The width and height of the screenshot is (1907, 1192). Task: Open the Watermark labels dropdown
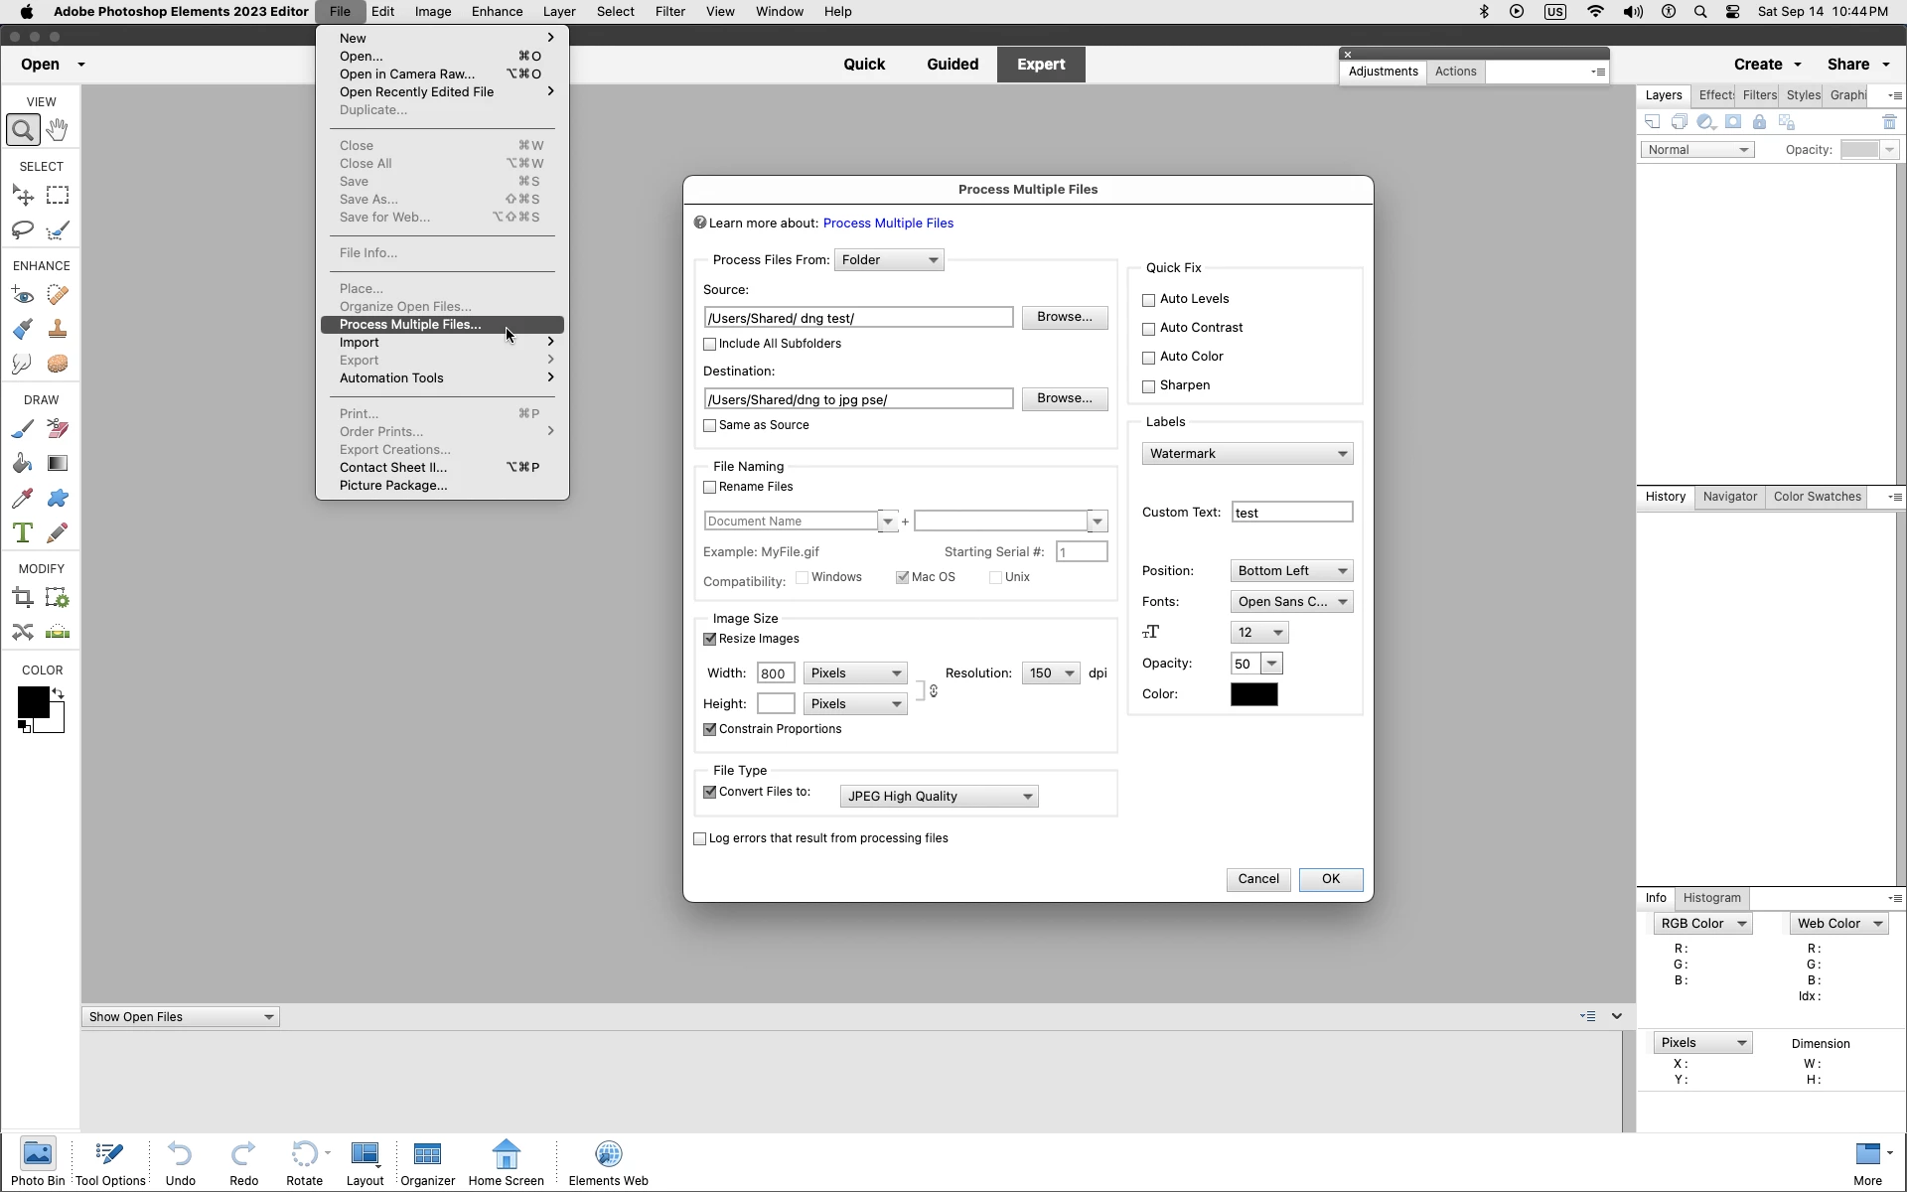1247,454
